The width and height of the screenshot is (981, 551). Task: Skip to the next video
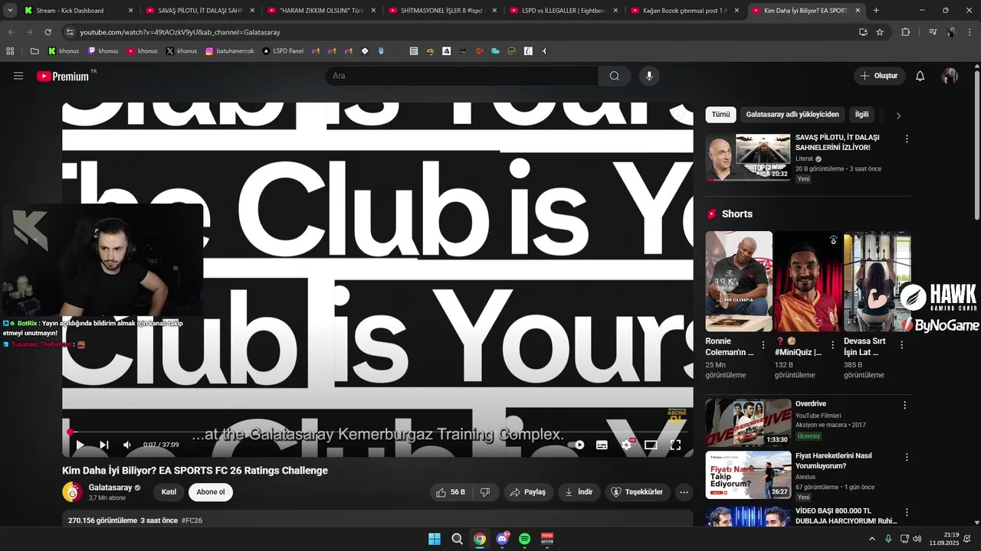(x=104, y=445)
